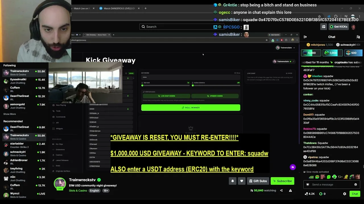Adjust the Sub luck slider
The height and width of the screenshot is (204, 364).
pyautogui.click(x=166, y=85)
